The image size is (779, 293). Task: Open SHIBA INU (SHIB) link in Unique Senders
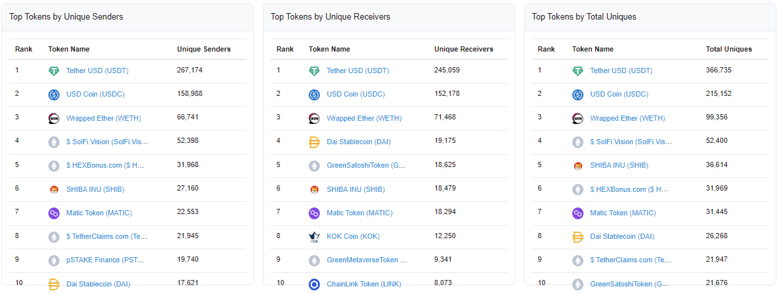(x=95, y=189)
